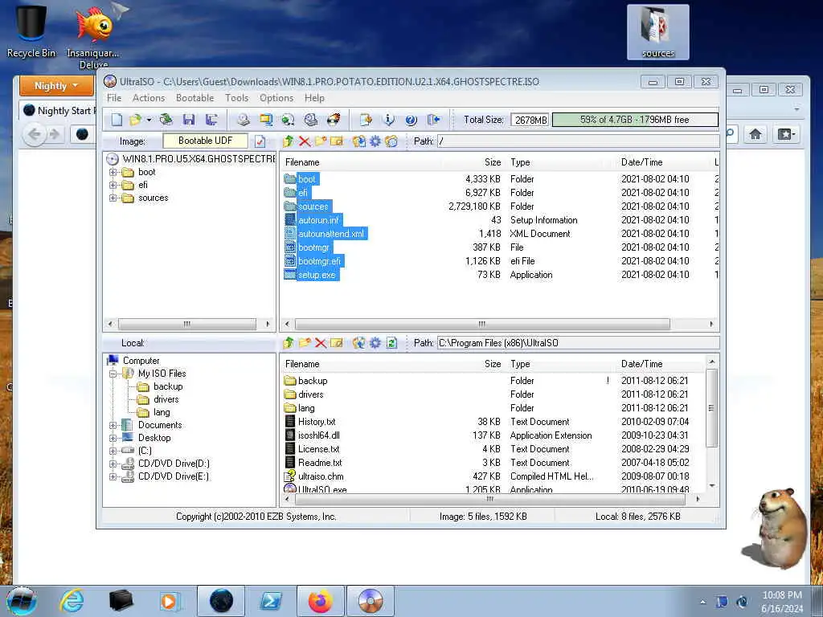The image size is (823, 617).
Task: Click New Folder icon in Image toolbar
Action: 321,141
